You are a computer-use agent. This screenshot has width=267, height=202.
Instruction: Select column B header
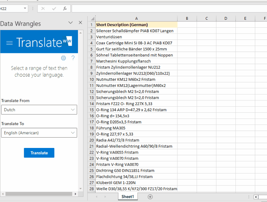187,18
